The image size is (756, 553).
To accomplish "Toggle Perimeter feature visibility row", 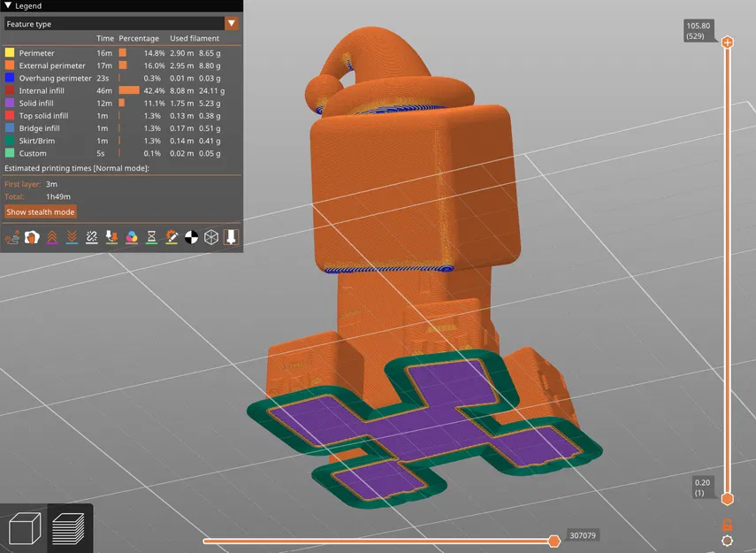I will (x=121, y=52).
